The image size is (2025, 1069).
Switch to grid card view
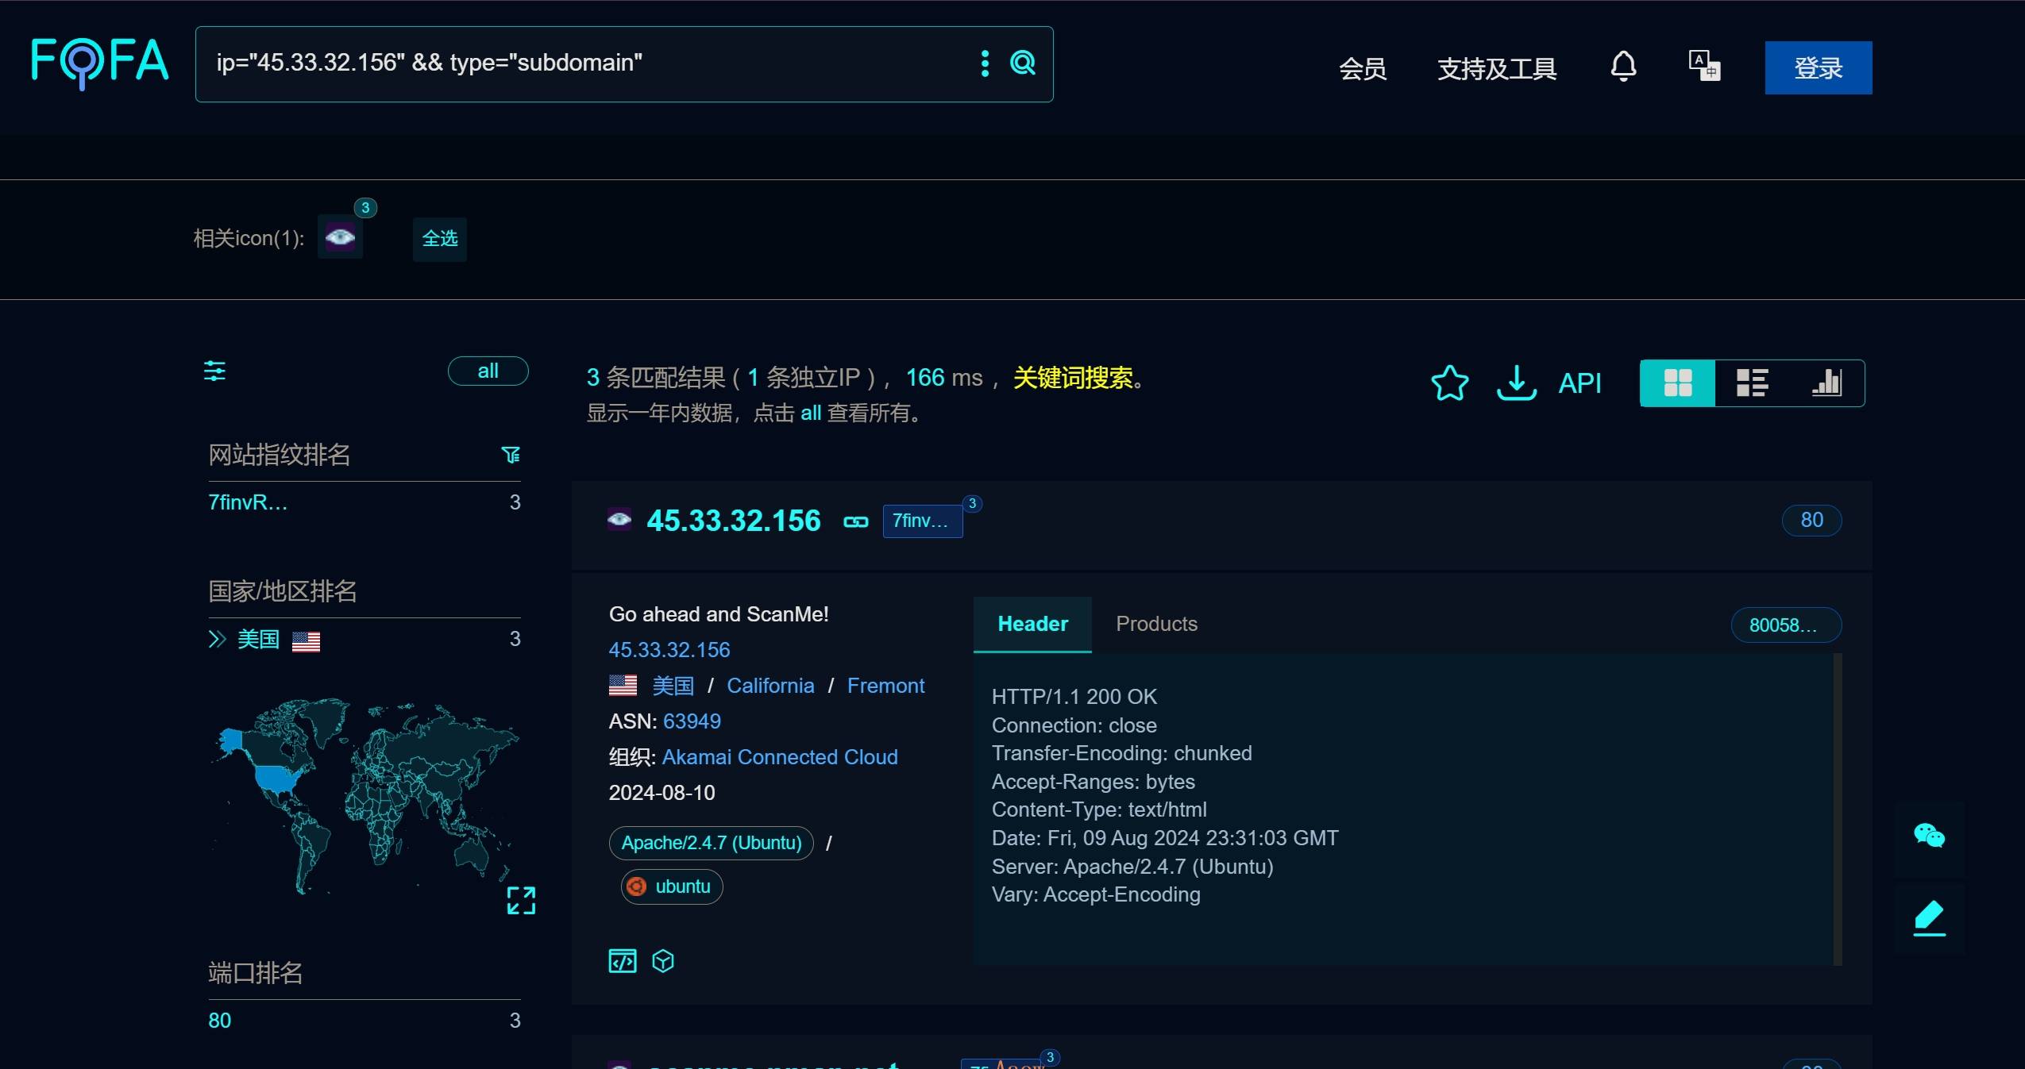point(1677,383)
